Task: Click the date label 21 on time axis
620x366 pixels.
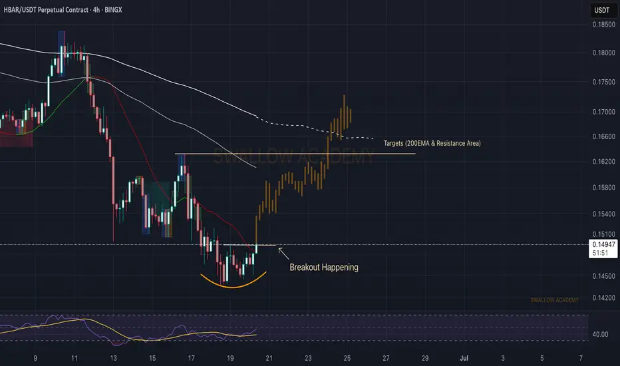Action: point(269,358)
